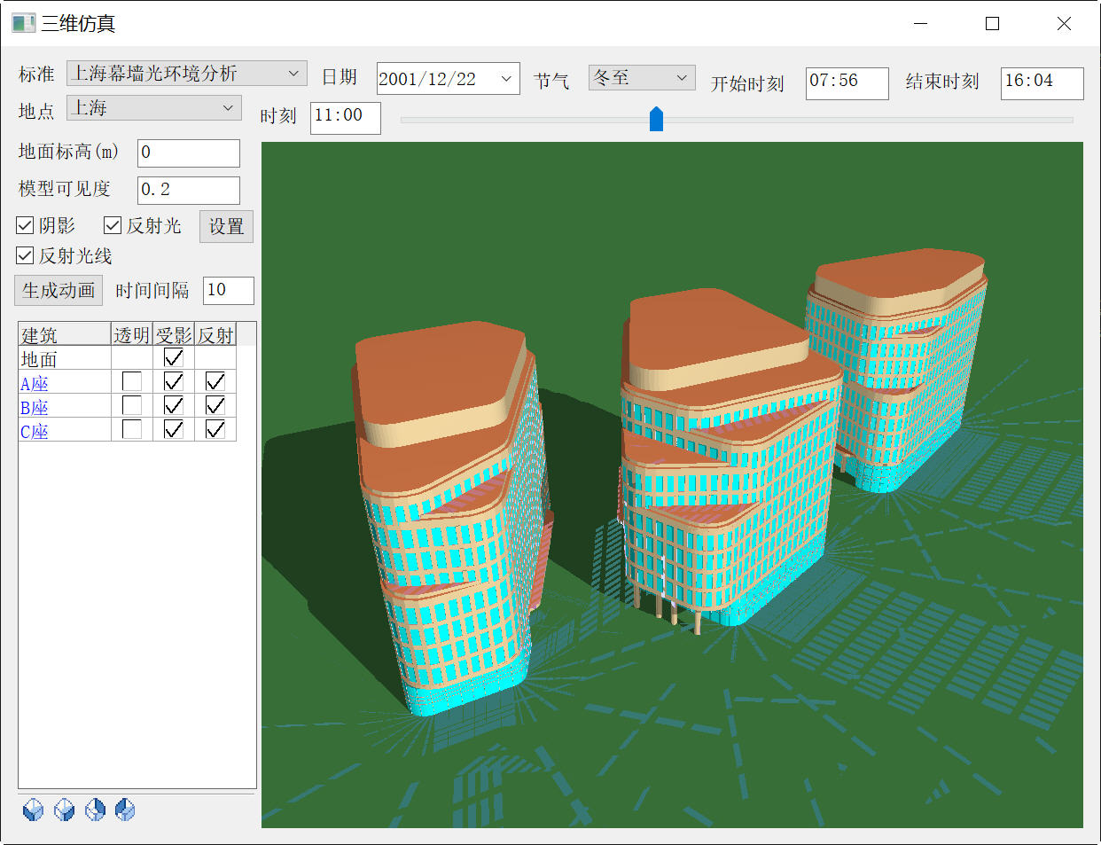Uncheck 受影 for B座
1101x845 pixels.
(174, 406)
